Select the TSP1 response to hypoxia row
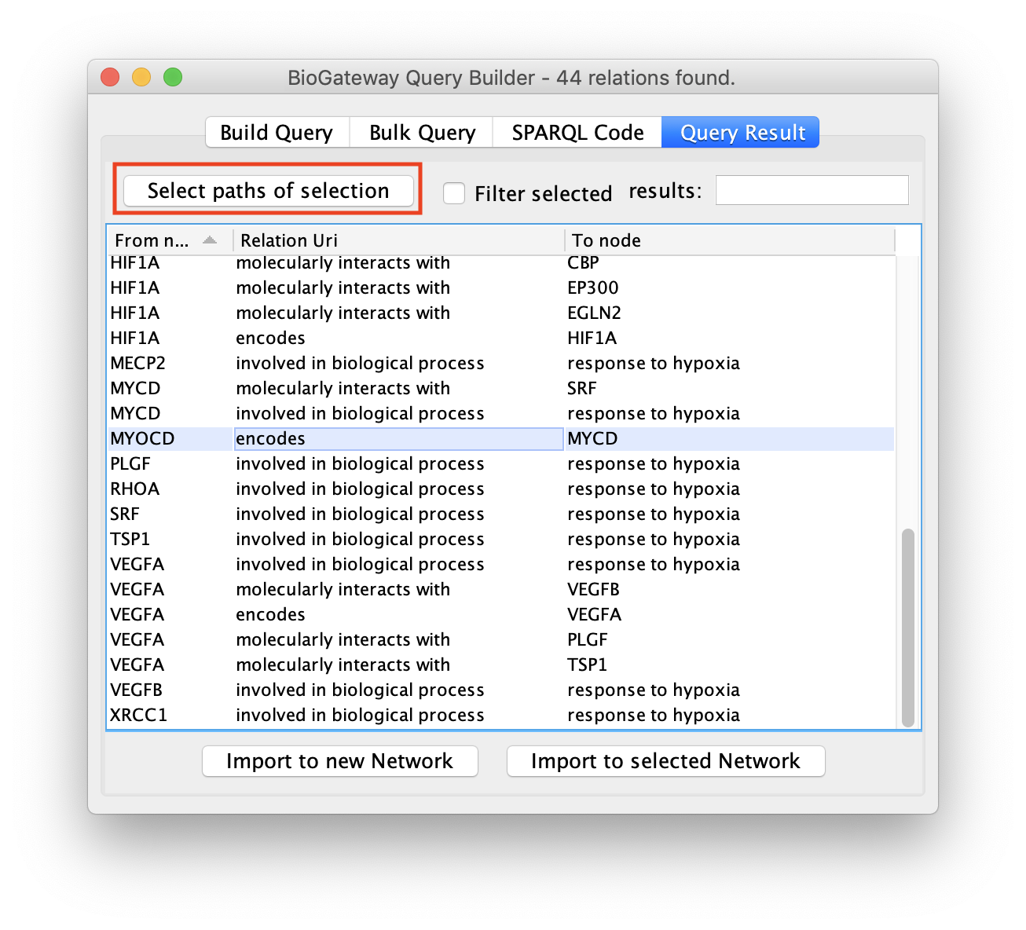The height and width of the screenshot is (930, 1026). point(501,539)
